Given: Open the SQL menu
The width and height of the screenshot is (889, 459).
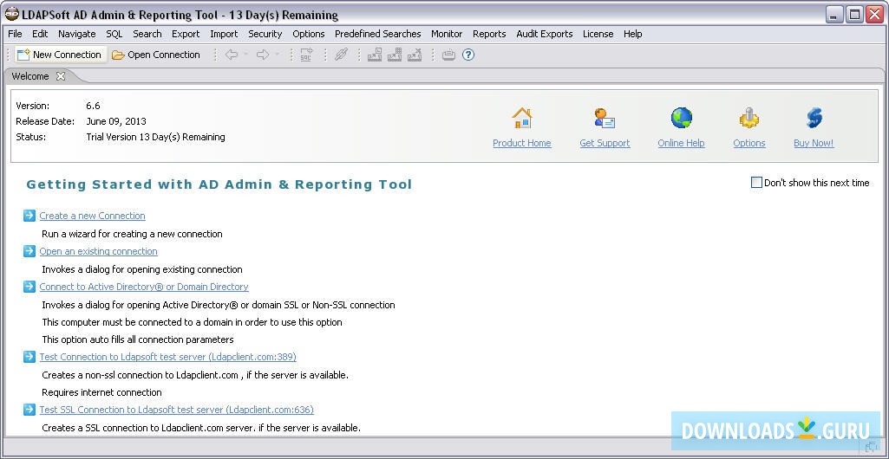Looking at the screenshot, I should tap(114, 34).
